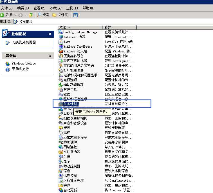Image resolution: width=213 pixels, height=193 pixels.
Task: Click the 声音和音频设备 icon
Action: [x=60, y=123]
